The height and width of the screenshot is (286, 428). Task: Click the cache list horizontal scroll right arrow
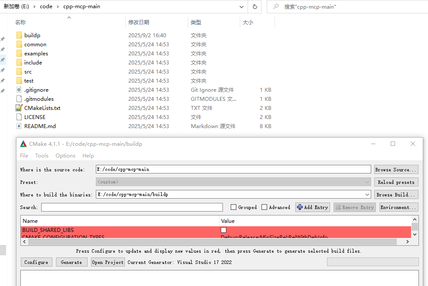tap(408, 241)
